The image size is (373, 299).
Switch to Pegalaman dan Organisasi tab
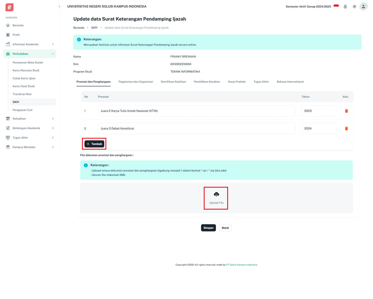pyautogui.click(x=136, y=82)
